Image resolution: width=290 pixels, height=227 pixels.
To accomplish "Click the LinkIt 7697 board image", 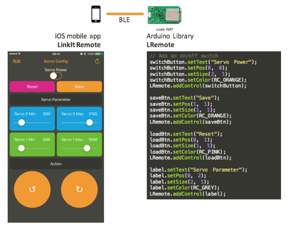I will [x=164, y=15].
